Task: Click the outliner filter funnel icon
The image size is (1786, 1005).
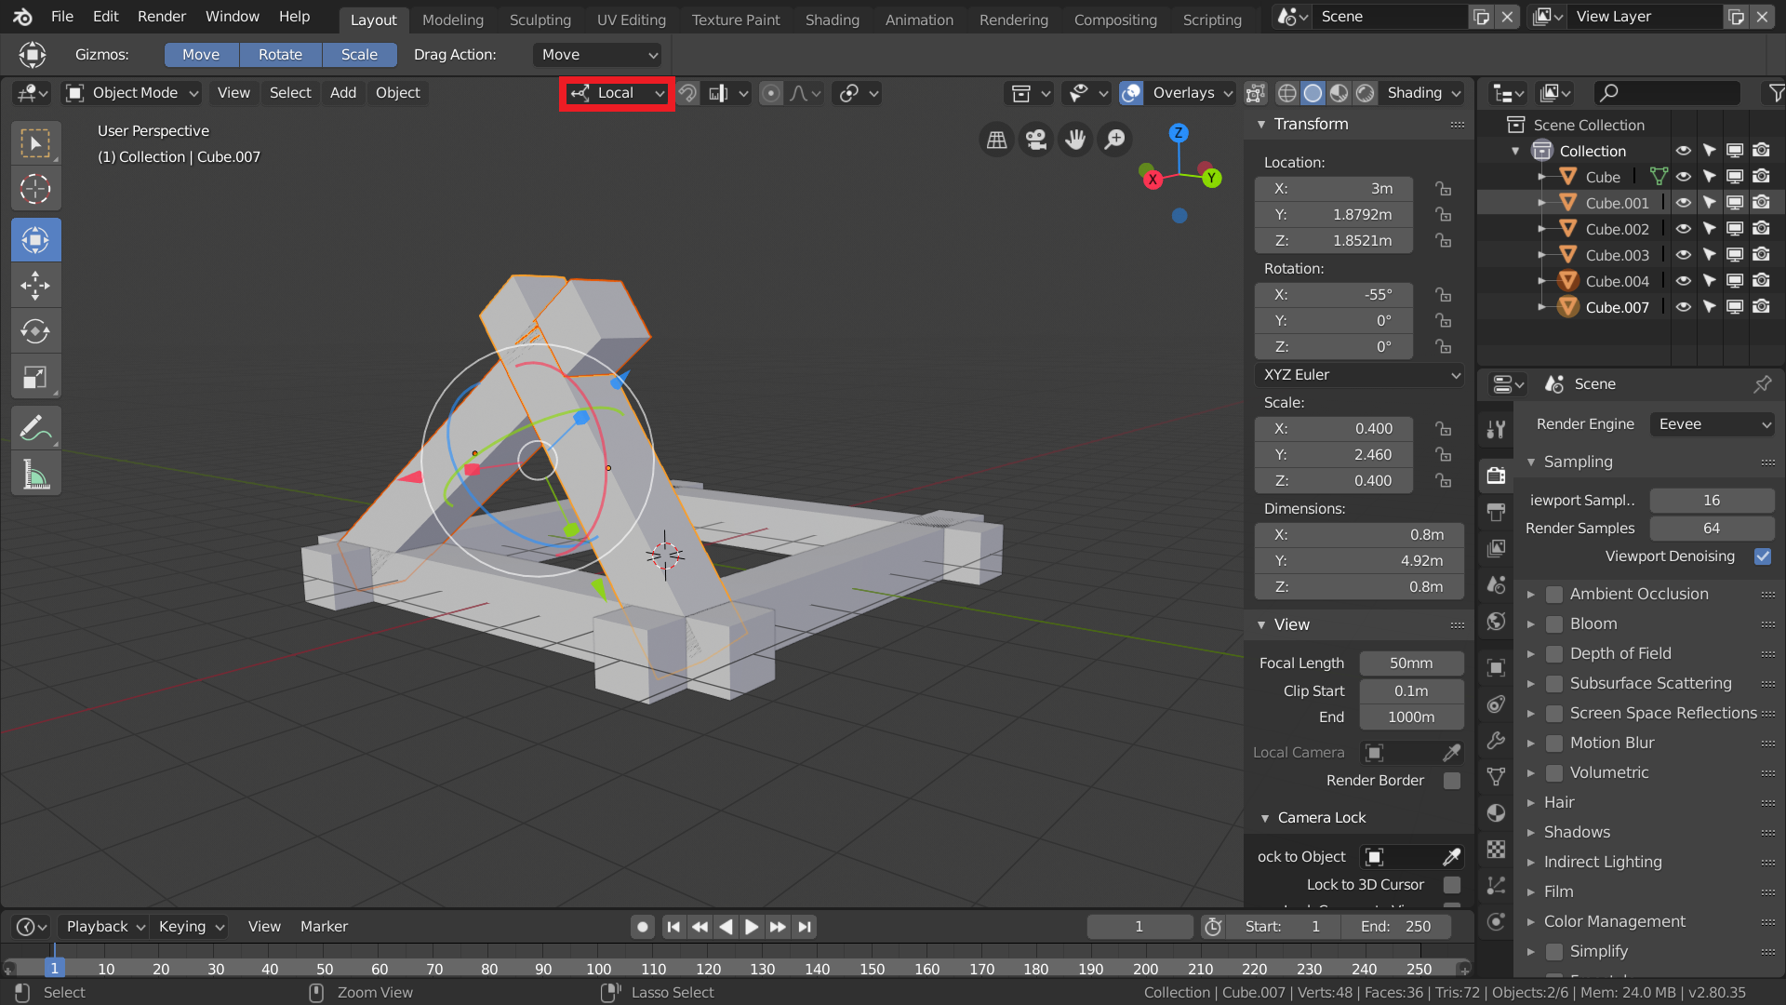Action: (x=1775, y=93)
